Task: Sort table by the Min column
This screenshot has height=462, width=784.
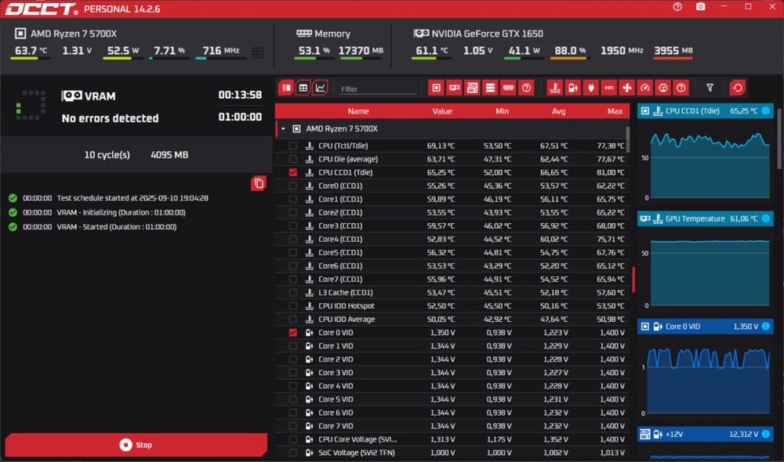Action: point(502,111)
